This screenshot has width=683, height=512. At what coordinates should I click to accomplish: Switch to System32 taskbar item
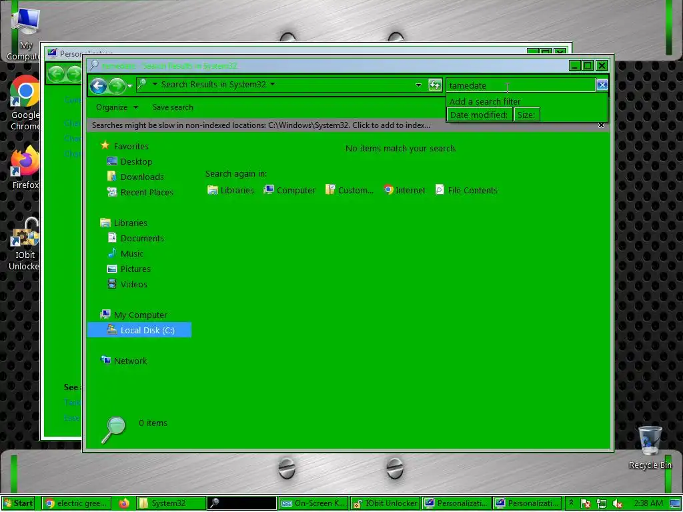pyautogui.click(x=171, y=503)
